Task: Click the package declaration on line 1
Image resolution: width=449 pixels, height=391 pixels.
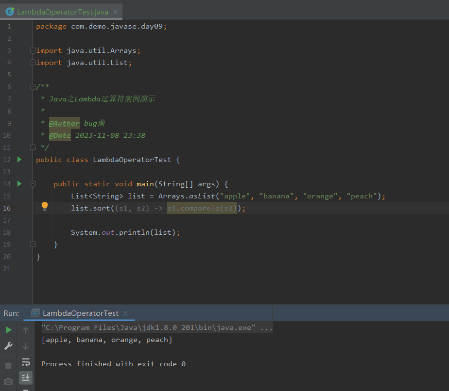Action: click(x=102, y=26)
